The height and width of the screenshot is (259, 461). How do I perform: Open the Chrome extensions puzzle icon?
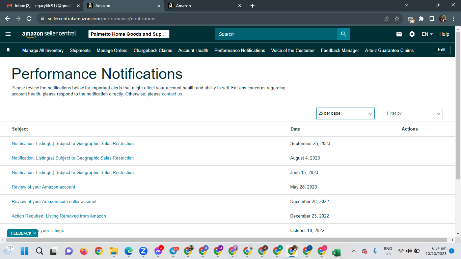[421, 19]
